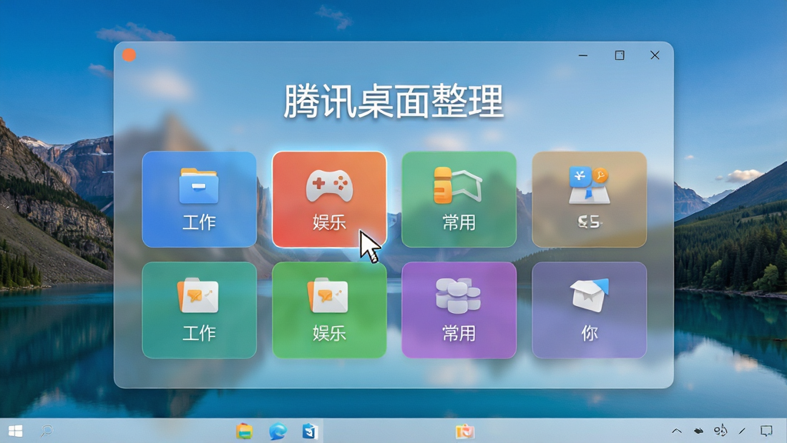Click the orange dot in window corner
This screenshot has width=787, height=443.
coord(129,55)
